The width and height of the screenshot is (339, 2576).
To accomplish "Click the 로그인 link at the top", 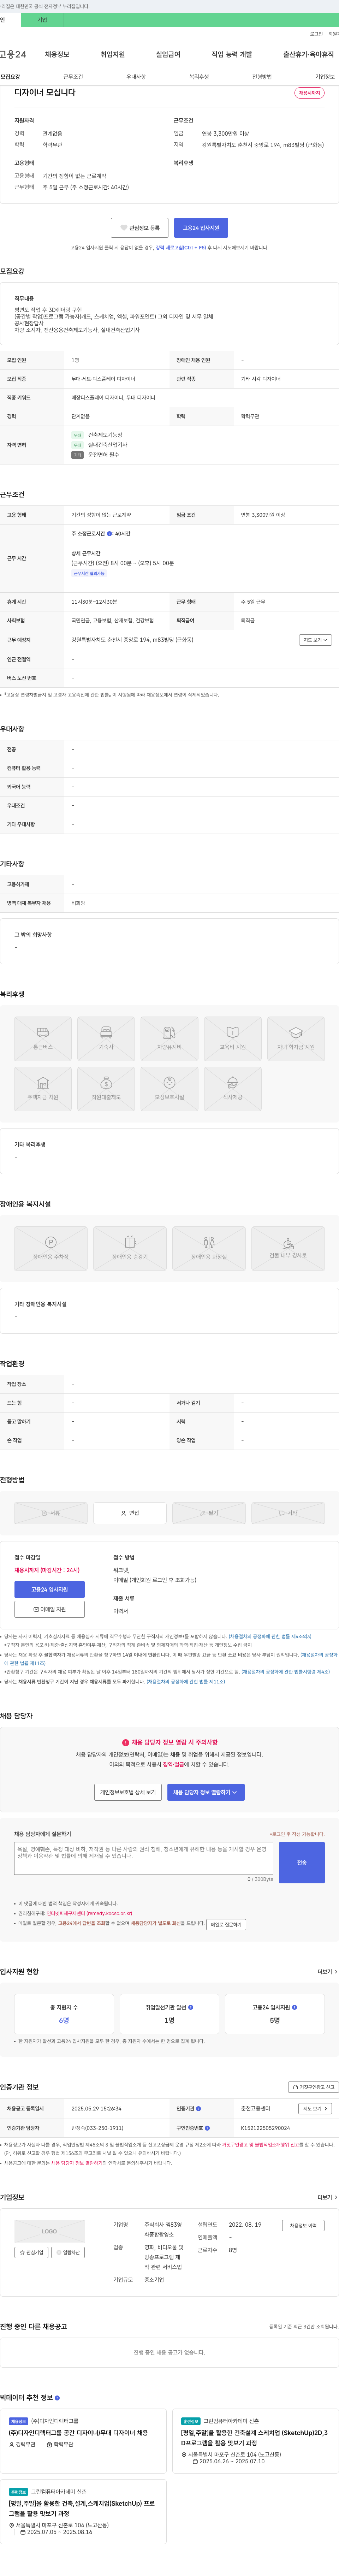I will [316, 34].
